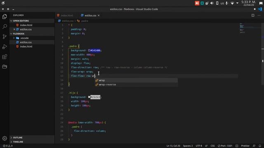Click the microphone tray icon
The width and height of the screenshot is (264, 148).
pyautogui.click(x=226, y=3)
